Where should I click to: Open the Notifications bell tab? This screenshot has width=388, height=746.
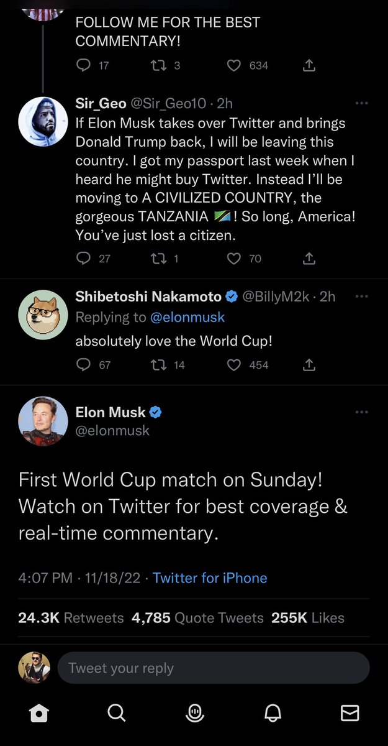(x=272, y=713)
